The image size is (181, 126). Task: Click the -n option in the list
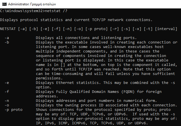pos(7,101)
